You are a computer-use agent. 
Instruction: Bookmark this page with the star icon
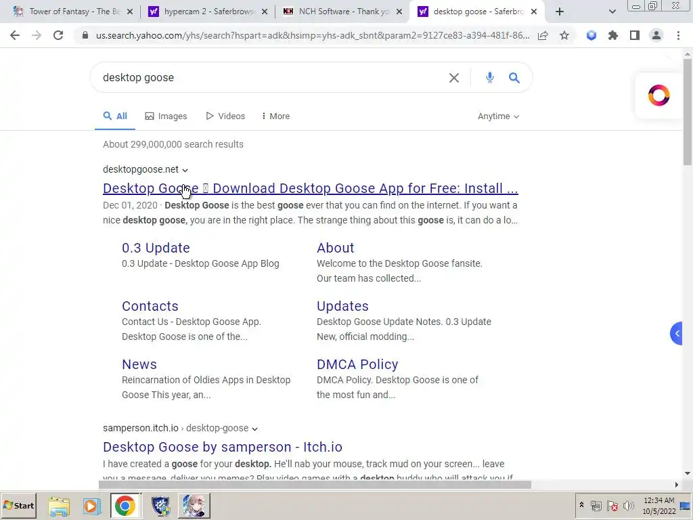tap(564, 35)
